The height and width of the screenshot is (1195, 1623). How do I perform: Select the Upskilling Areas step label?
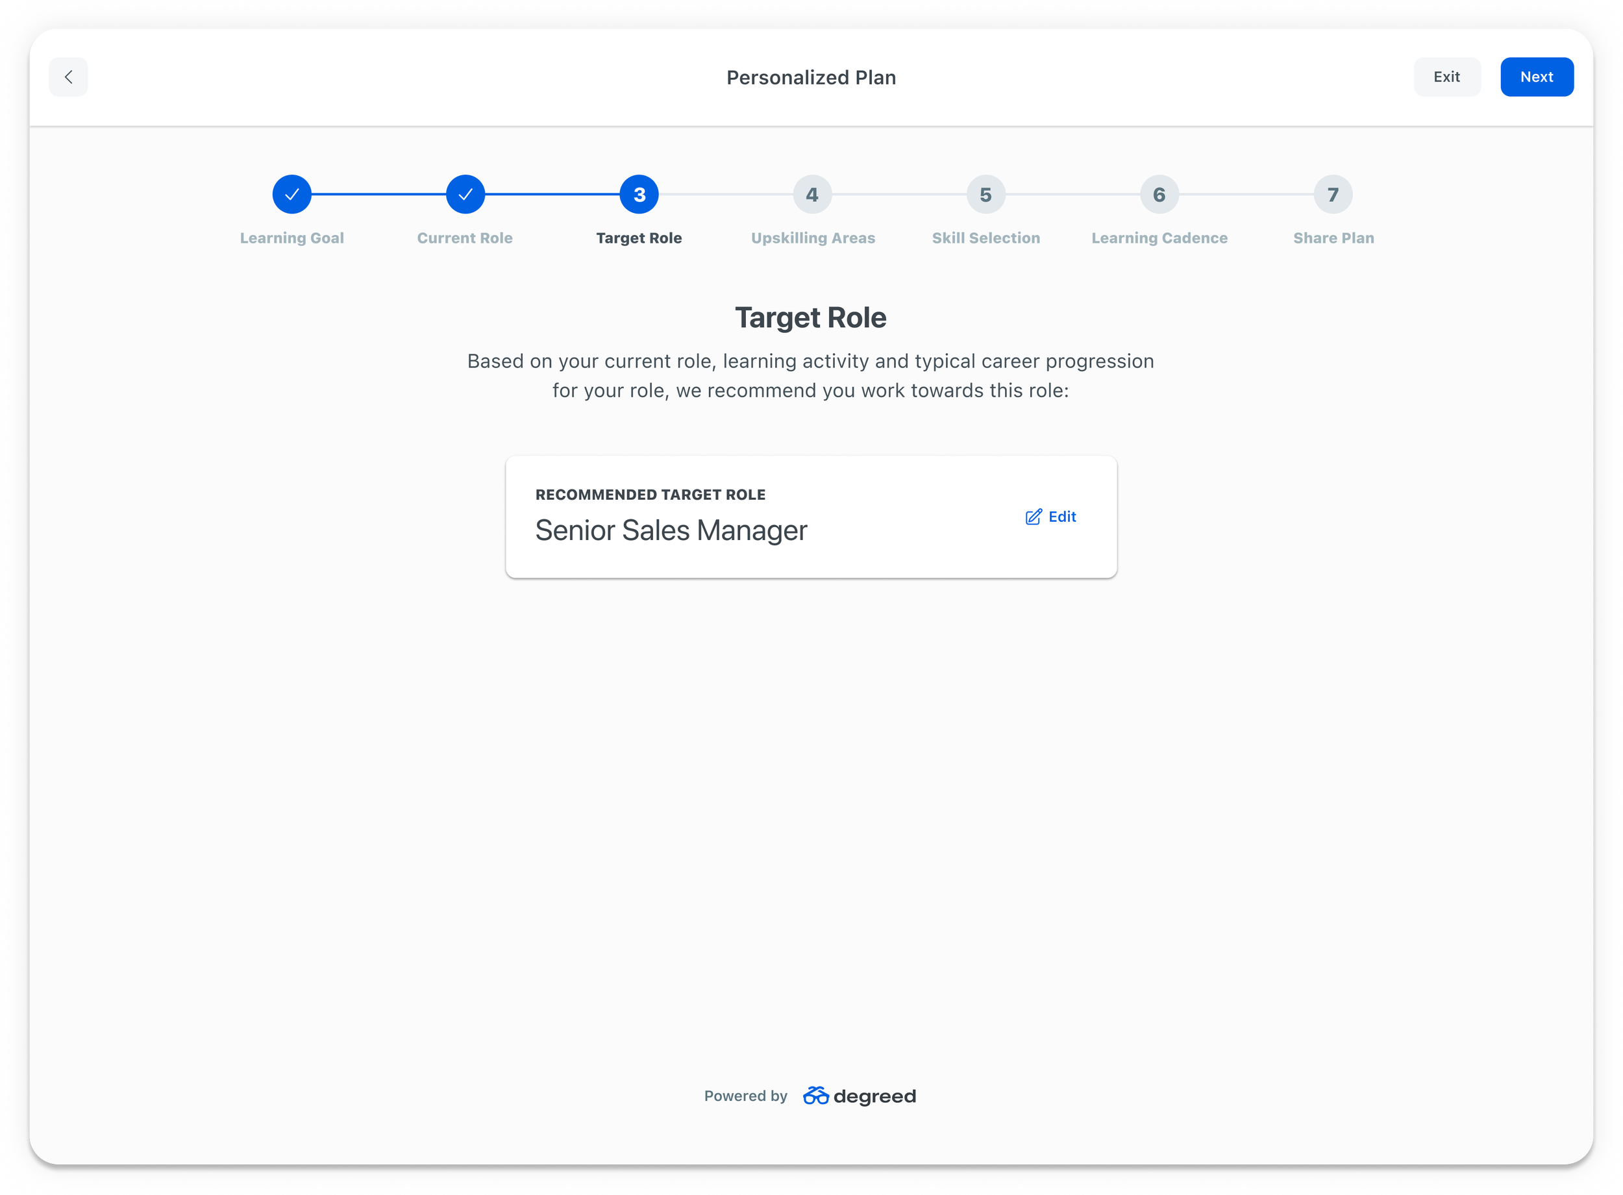tap(812, 238)
